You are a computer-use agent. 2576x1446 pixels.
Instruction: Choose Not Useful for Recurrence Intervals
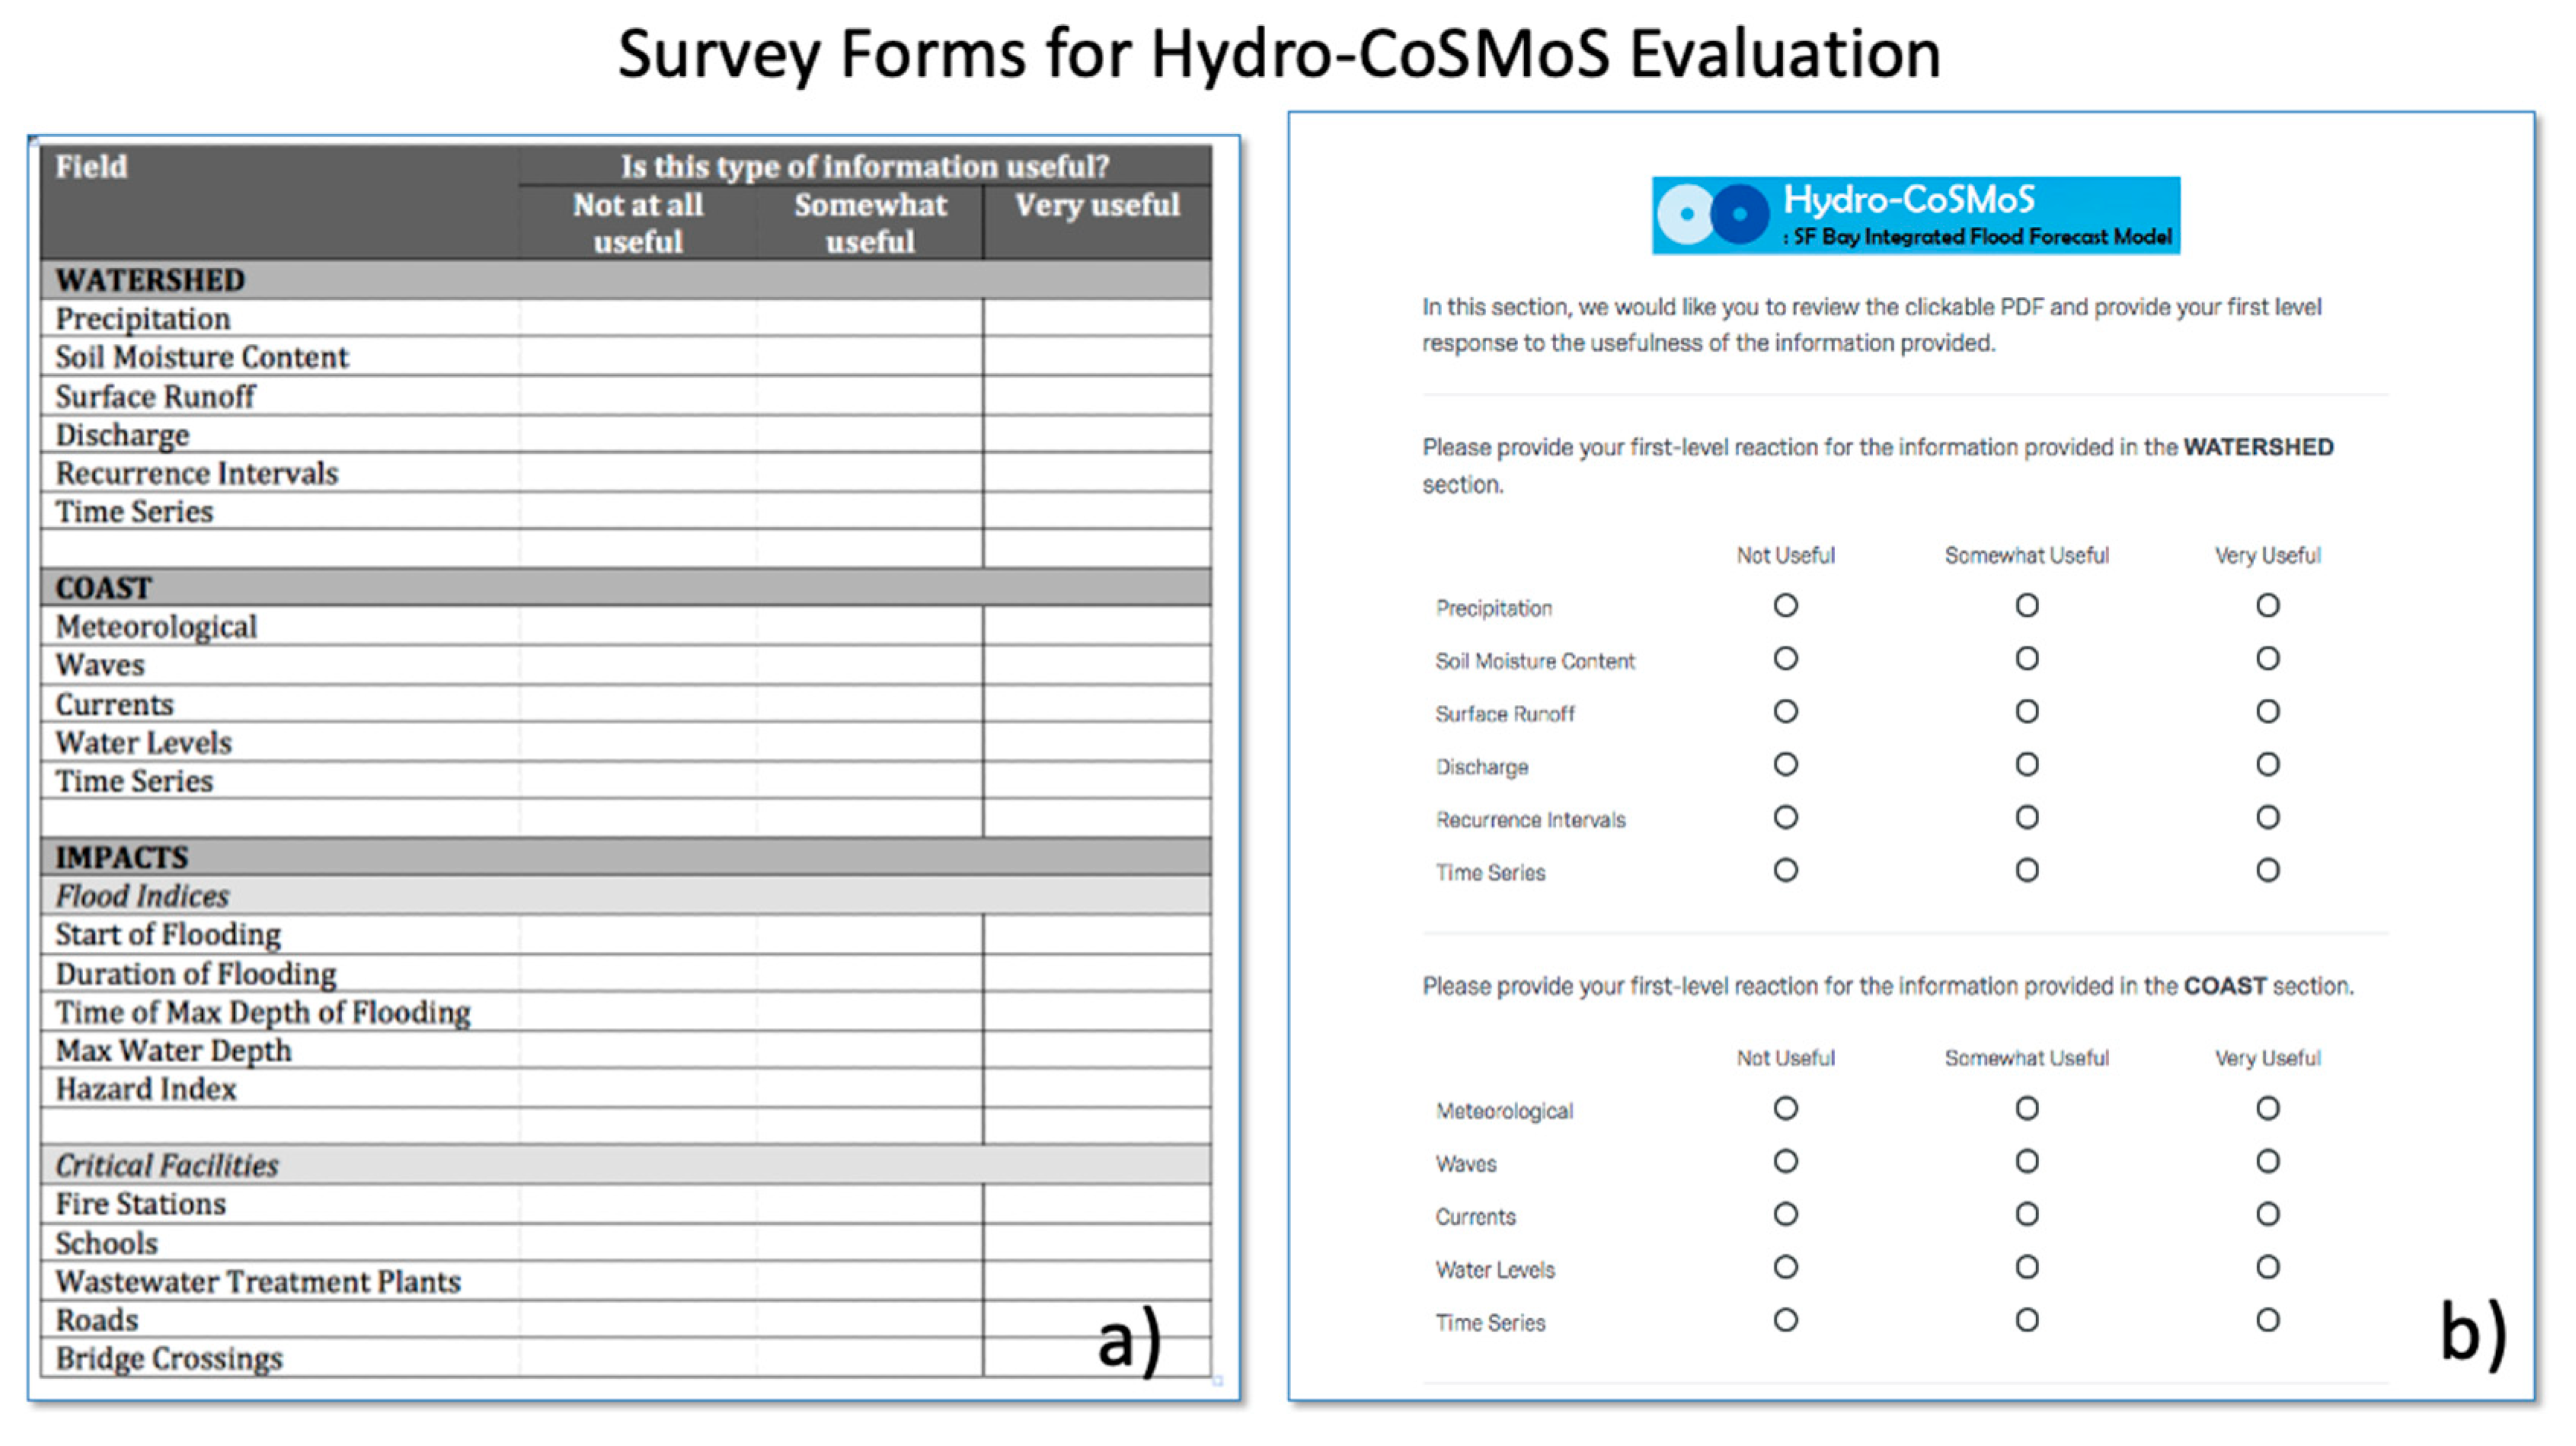pyautogui.click(x=1785, y=817)
